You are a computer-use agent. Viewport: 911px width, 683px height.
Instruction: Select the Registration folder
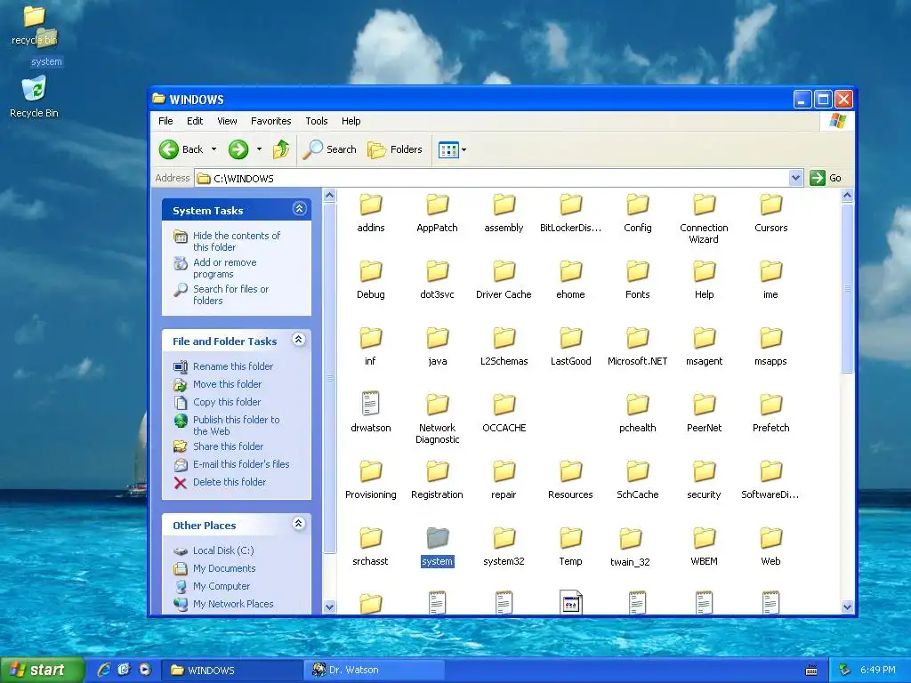click(437, 479)
